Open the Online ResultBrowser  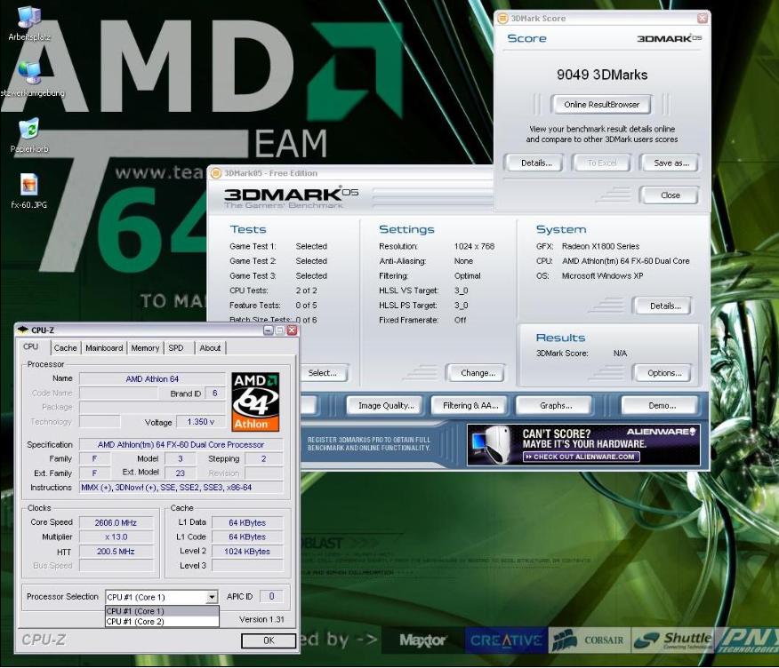click(601, 104)
